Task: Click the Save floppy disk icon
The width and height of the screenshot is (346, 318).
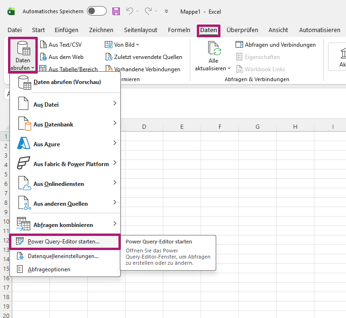Action: (x=116, y=11)
